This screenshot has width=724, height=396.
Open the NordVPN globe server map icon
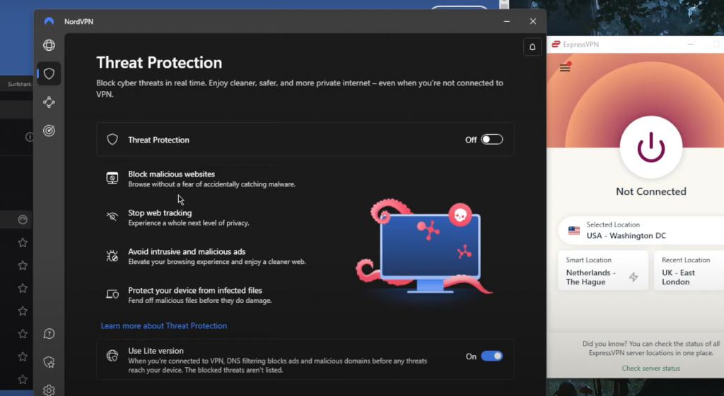(x=49, y=45)
